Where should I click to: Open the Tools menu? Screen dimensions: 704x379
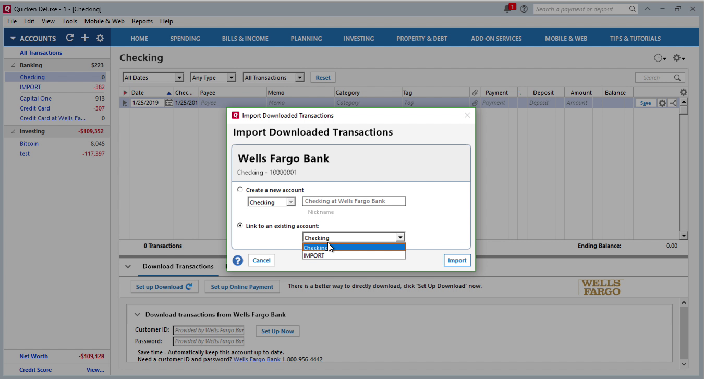69,21
